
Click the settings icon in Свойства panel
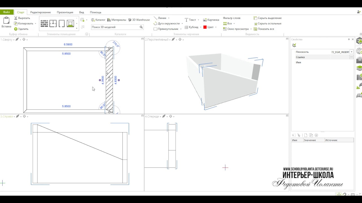pos(294,45)
